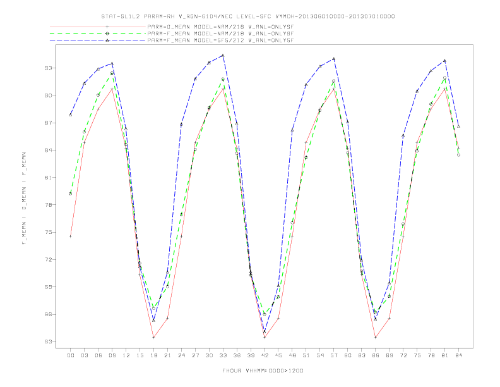The height and width of the screenshot is (387, 500).
Task: Click x-axis forecast hour label 42
Action: pyautogui.click(x=265, y=355)
